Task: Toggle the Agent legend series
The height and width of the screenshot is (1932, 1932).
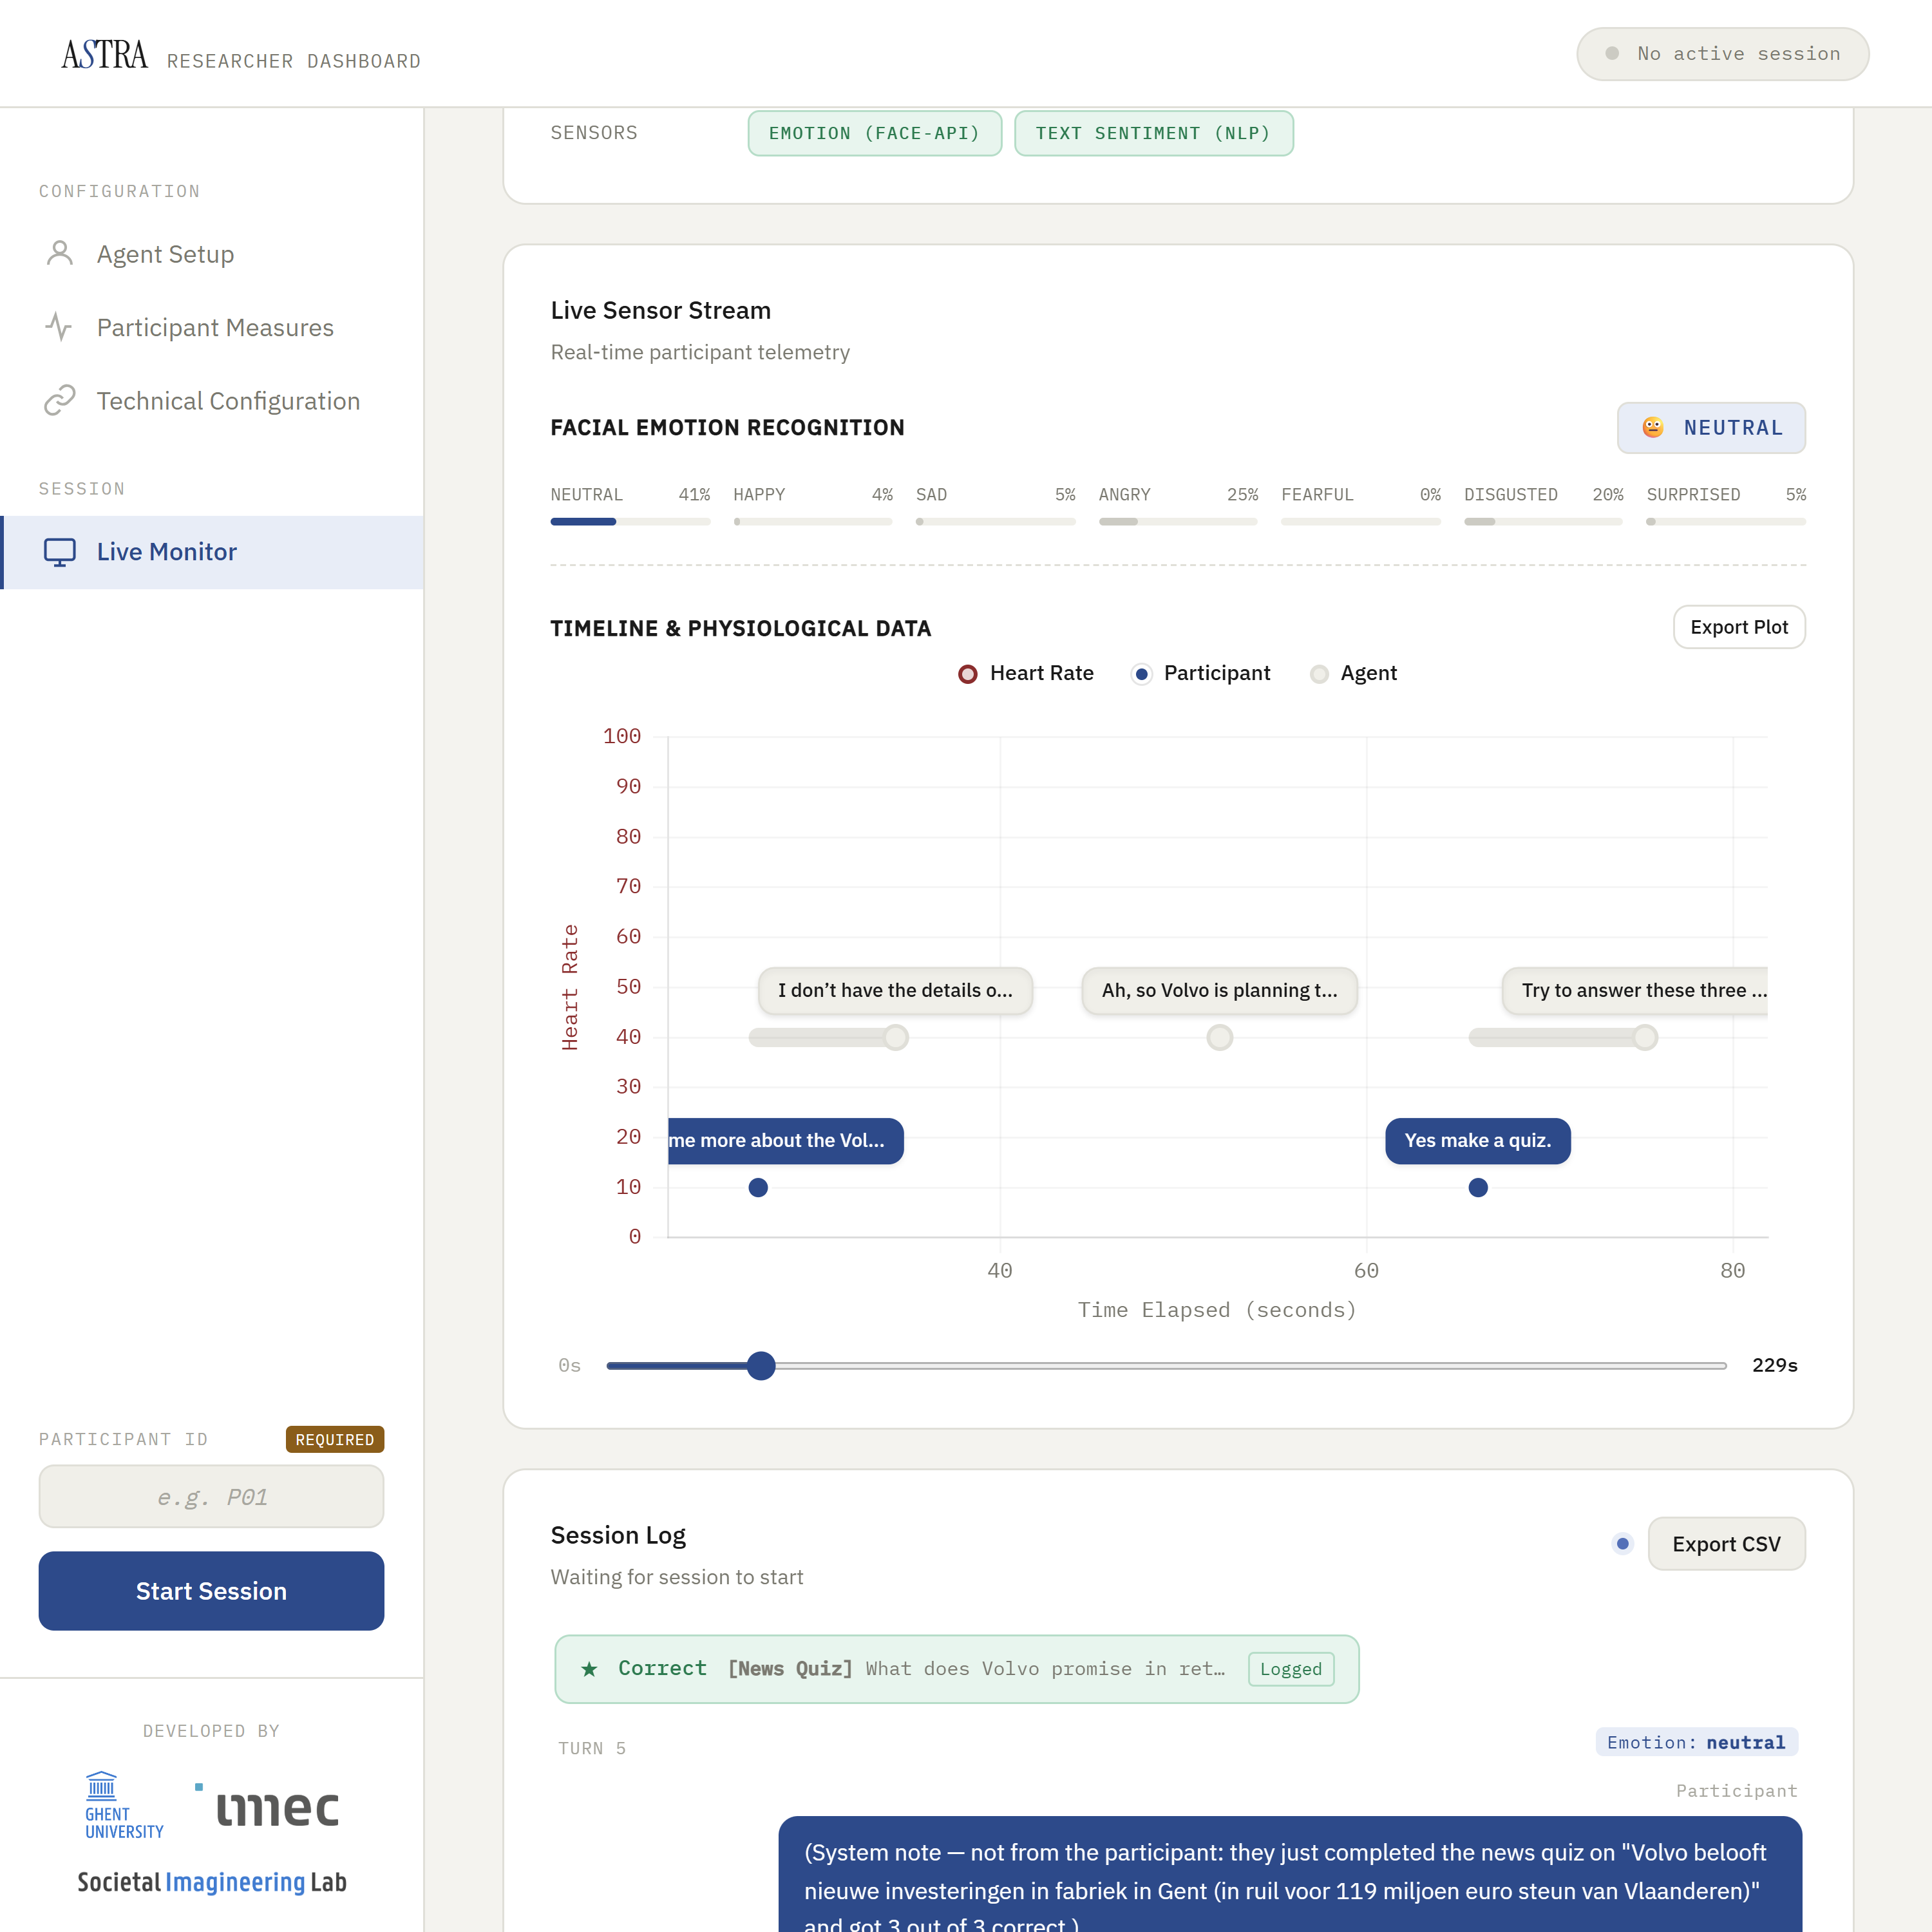Action: (1353, 673)
